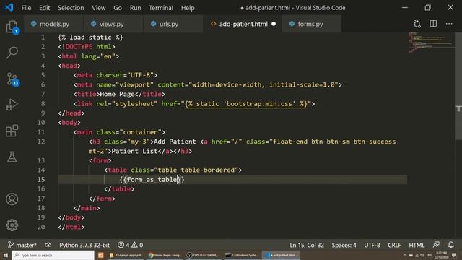Click '{% load static %}' on line 1
462x260 pixels.
click(90, 38)
